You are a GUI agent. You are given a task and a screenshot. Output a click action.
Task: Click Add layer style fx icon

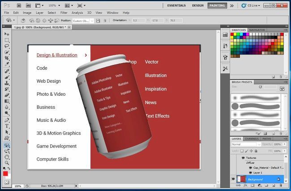[245, 185]
